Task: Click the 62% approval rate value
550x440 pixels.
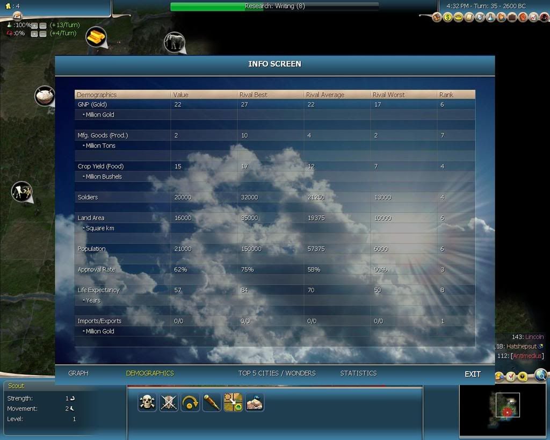Action: pos(180,270)
